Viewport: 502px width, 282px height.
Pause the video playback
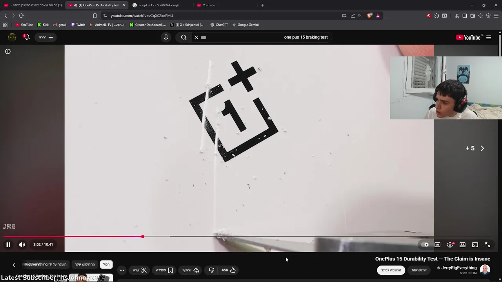(x=8, y=244)
